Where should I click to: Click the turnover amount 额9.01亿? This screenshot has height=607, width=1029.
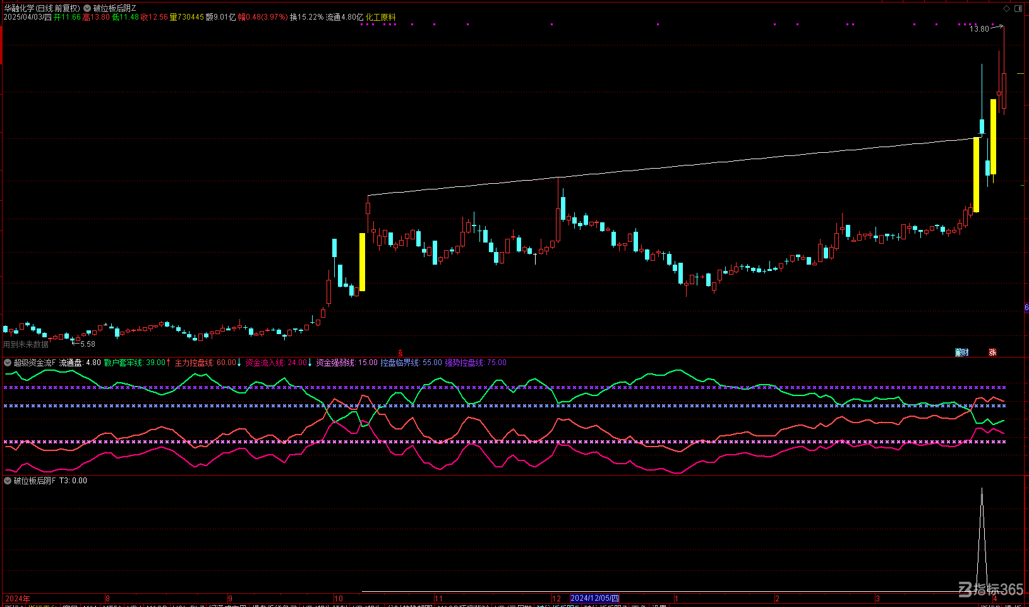[x=221, y=17]
